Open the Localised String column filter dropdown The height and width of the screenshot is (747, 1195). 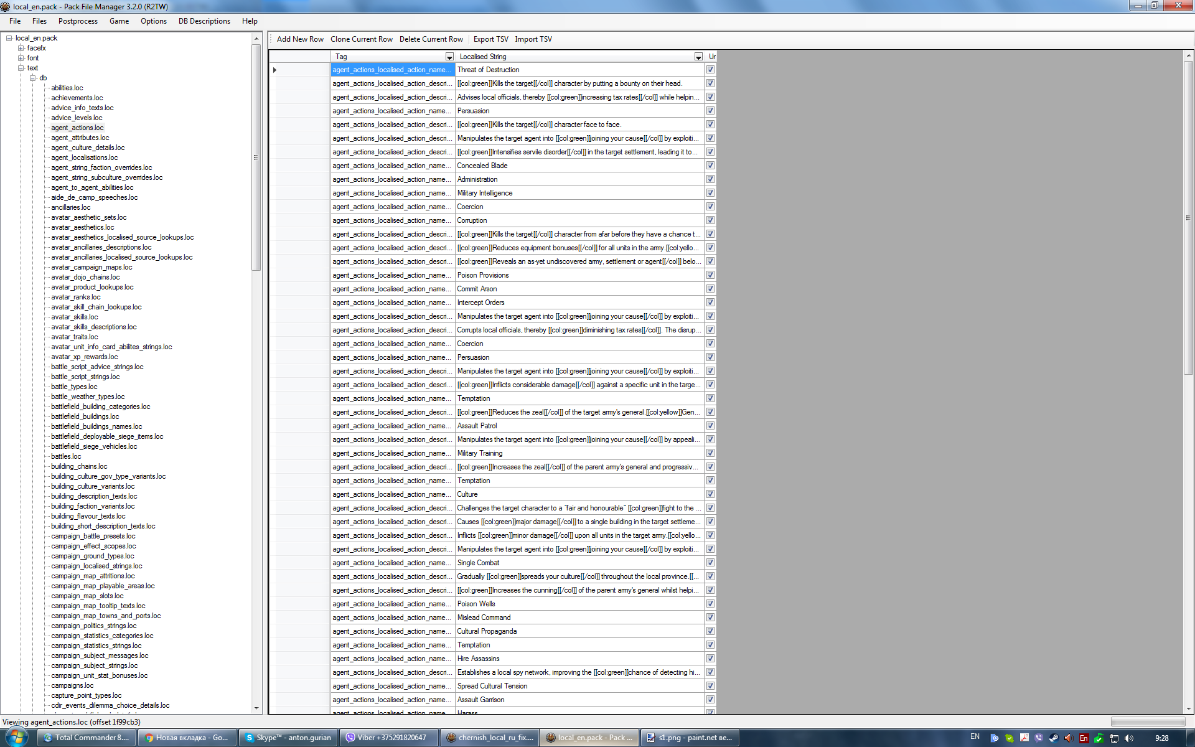(698, 57)
